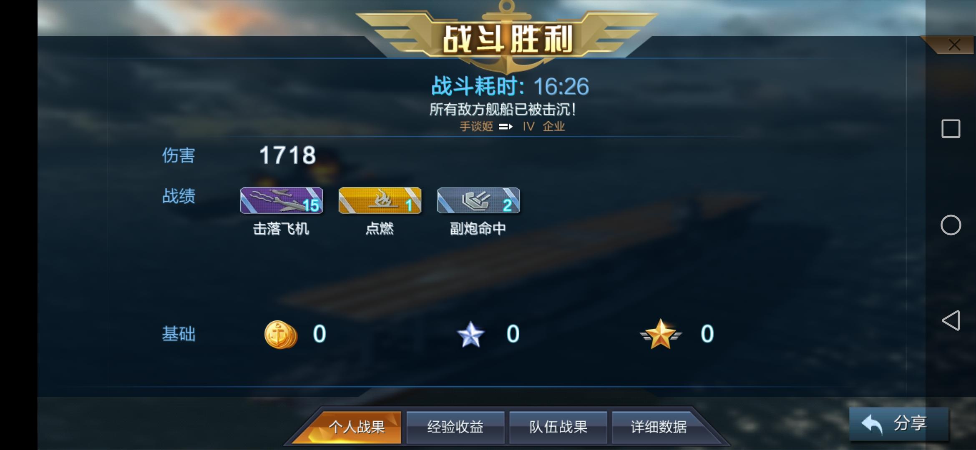Tap the player name 手谈姬
The image size is (976, 450).
coord(476,126)
